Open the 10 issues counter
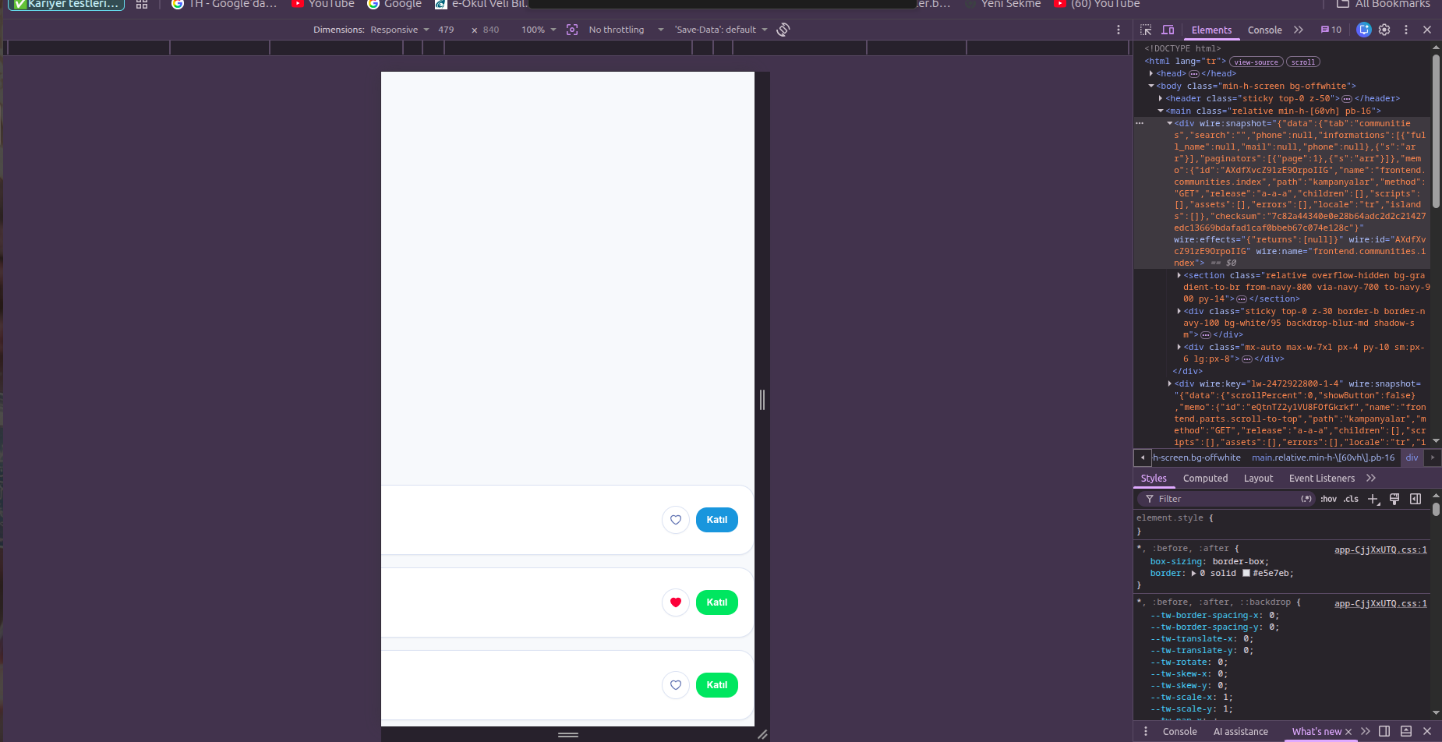This screenshot has height=742, width=1442. (x=1331, y=30)
